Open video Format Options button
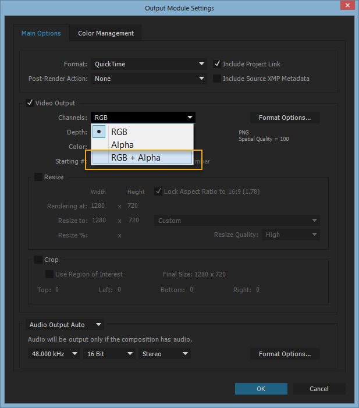 pos(285,118)
